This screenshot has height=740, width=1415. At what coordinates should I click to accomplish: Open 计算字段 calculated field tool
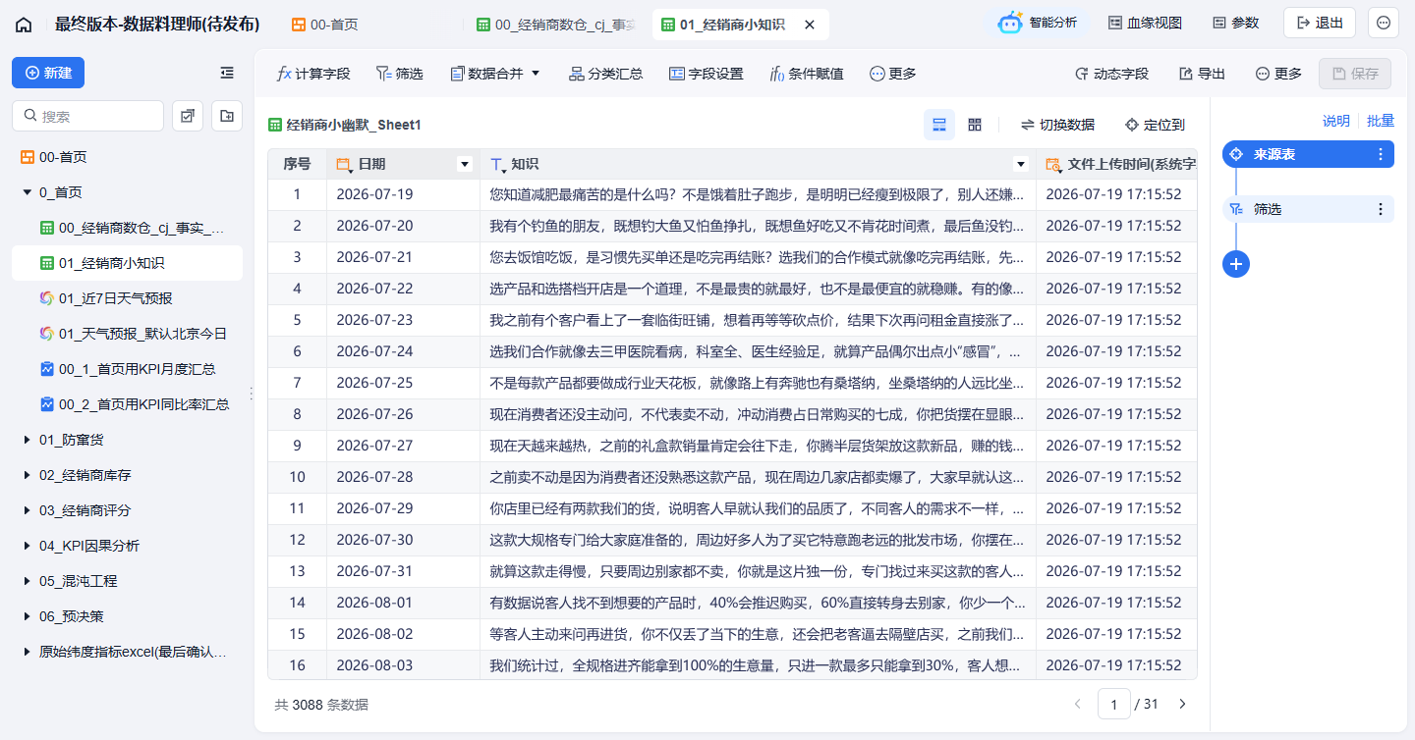tap(313, 74)
